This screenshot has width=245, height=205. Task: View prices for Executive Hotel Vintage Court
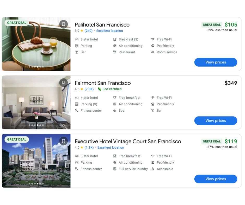pos(216,179)
